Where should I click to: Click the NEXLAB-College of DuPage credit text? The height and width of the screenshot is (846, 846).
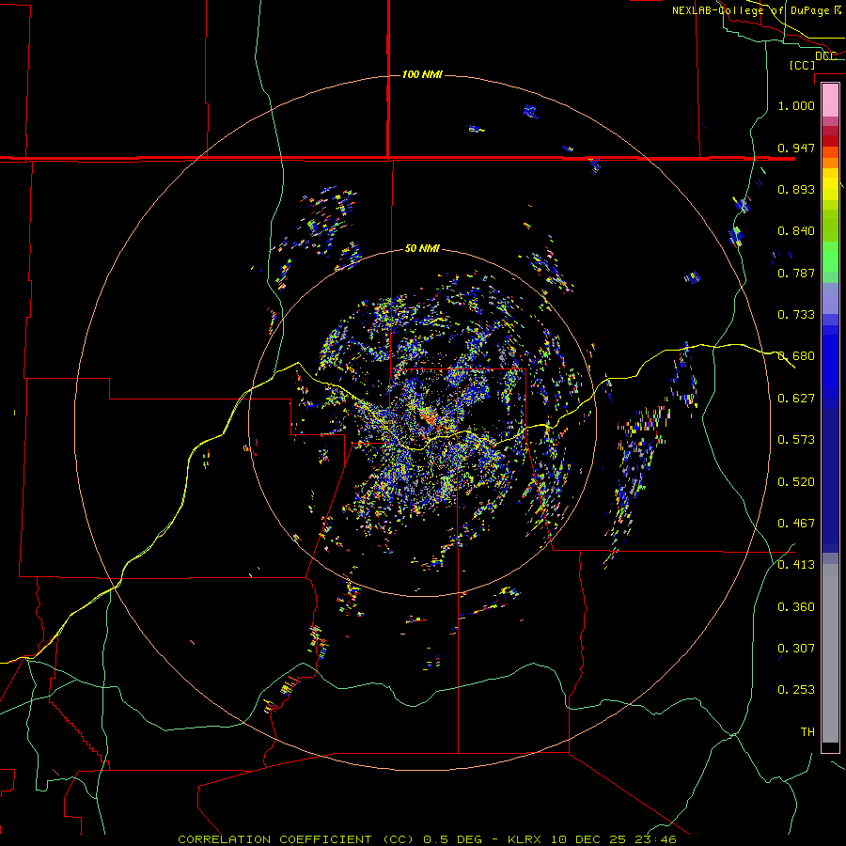[757, 10]
